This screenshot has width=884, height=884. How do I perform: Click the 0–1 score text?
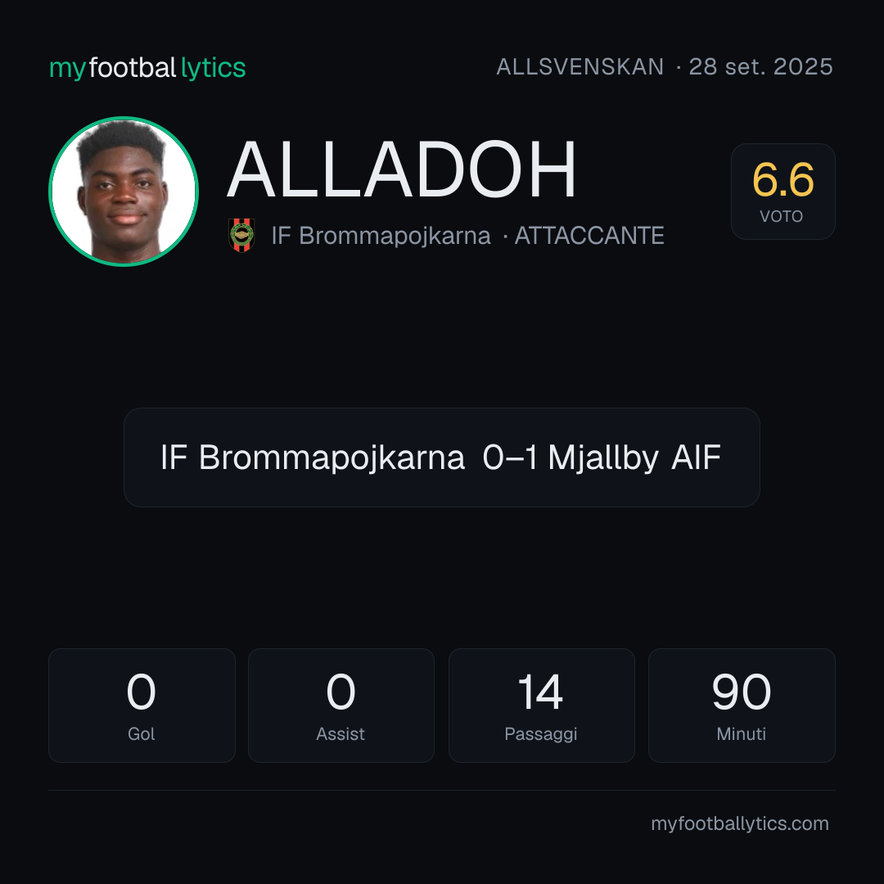pos(510,458)
